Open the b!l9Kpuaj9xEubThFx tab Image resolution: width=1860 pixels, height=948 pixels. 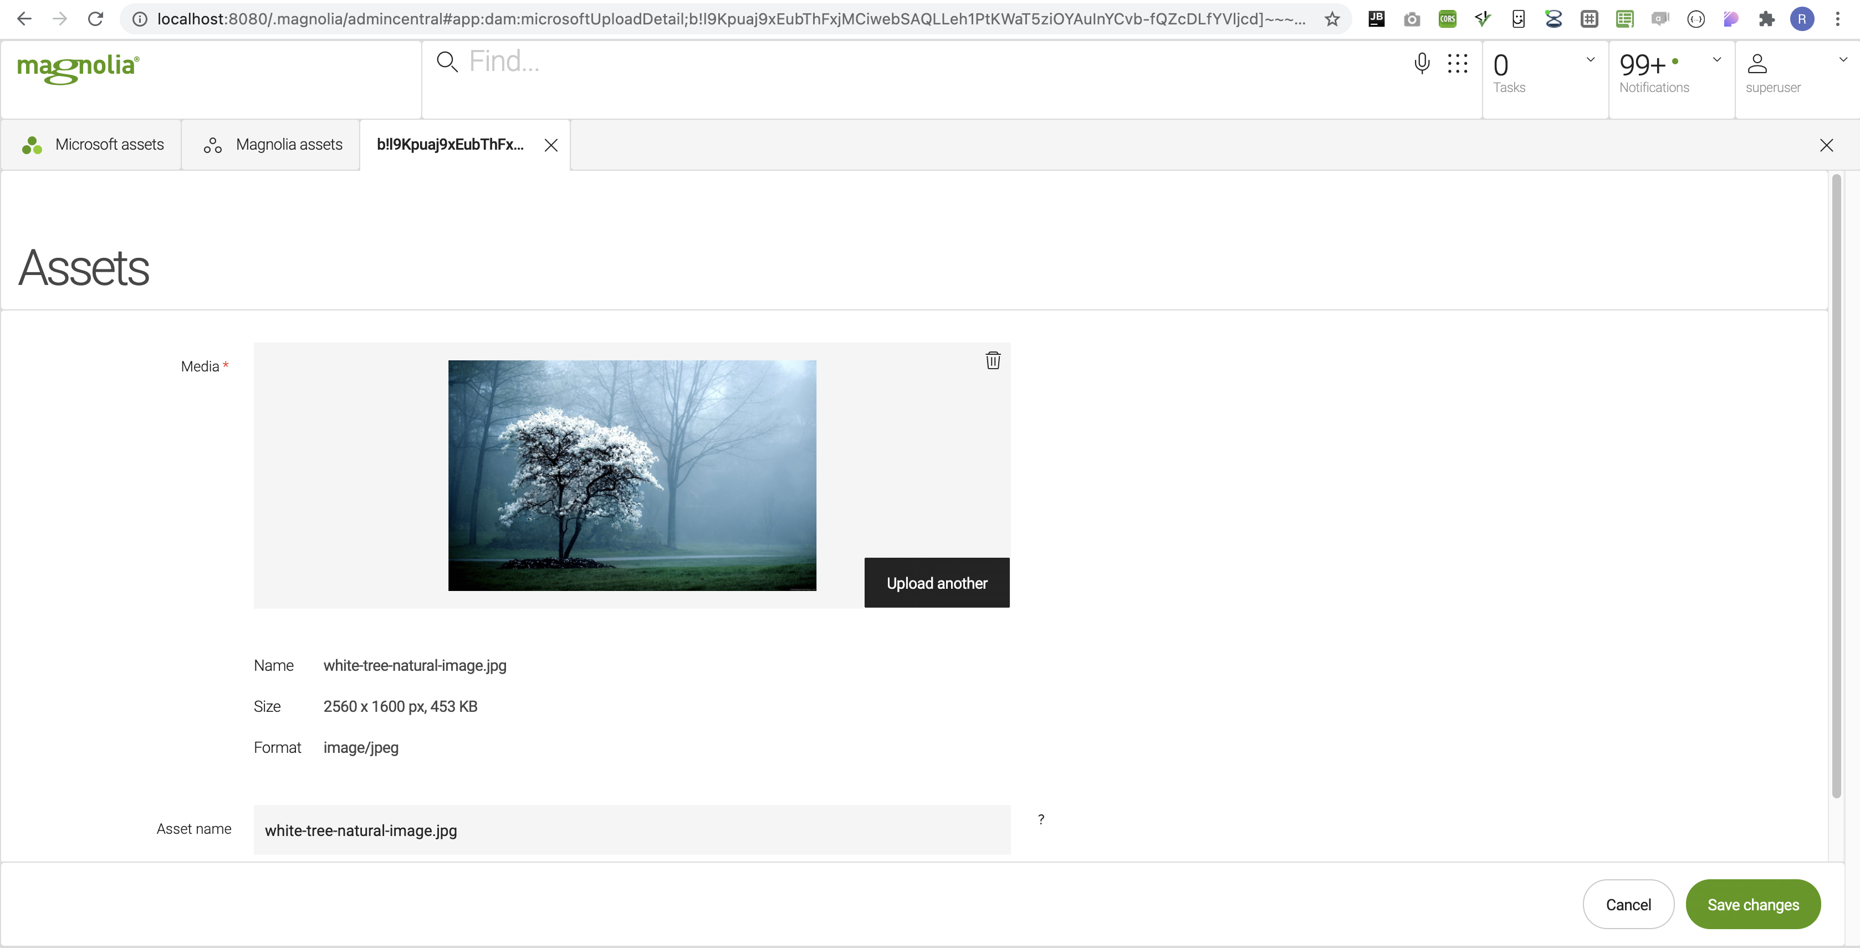[x=449, y=144]
